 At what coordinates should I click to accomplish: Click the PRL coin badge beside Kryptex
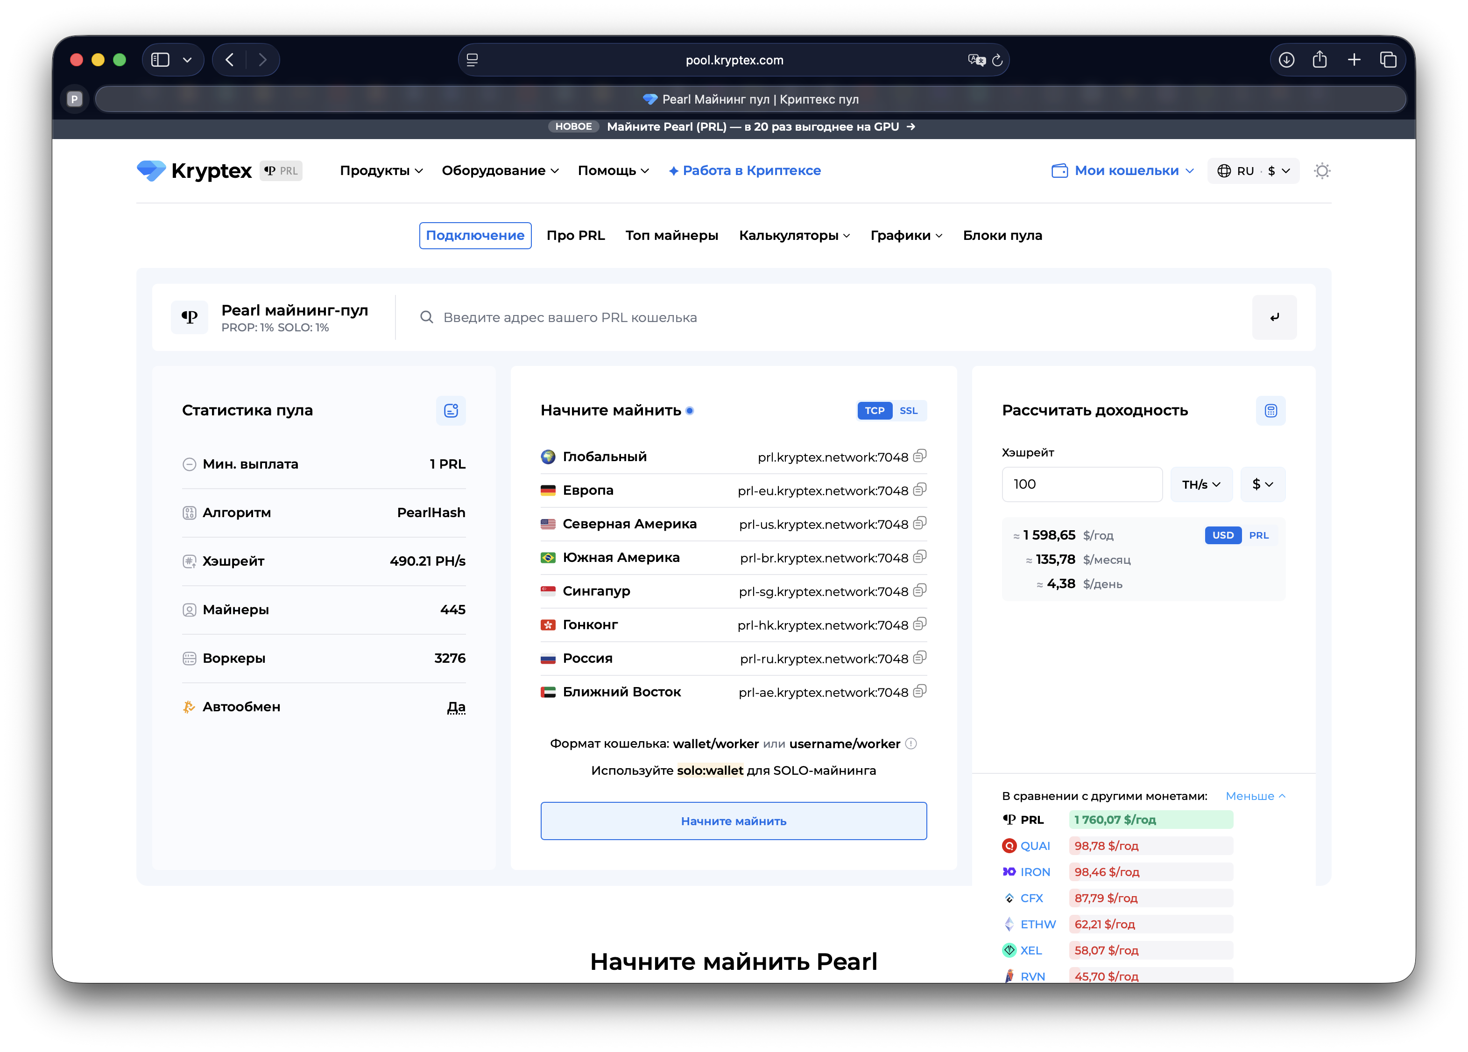(x=281, y=171)
